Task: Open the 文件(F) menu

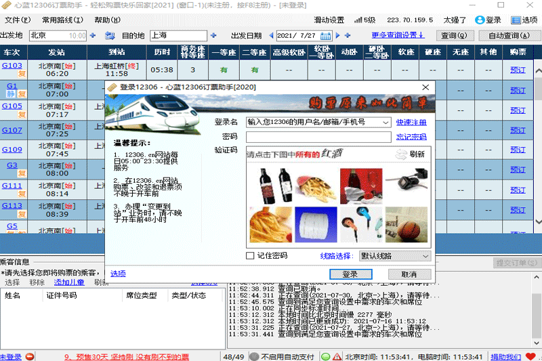Action: click(x=17, y=20)
